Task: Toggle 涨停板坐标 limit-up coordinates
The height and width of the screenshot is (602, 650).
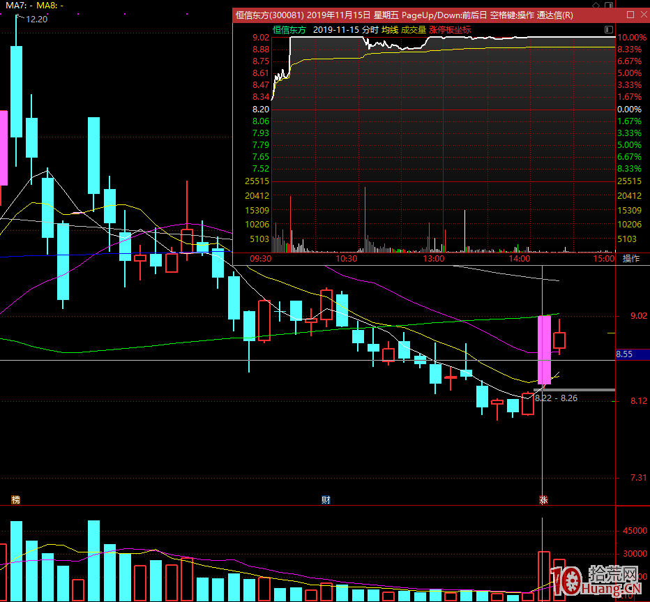Action: (x=450, y=30)
